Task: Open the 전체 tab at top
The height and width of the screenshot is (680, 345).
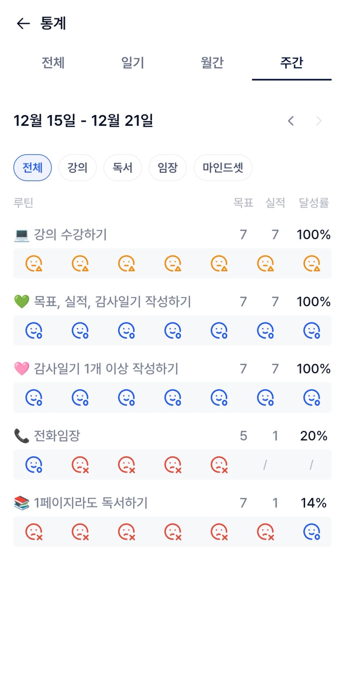Action: [53, 63]
